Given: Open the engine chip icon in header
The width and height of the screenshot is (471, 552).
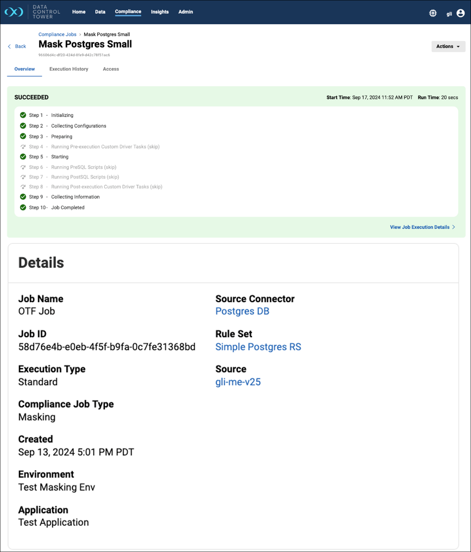Looking at the screenshot, I should (433, 13).
